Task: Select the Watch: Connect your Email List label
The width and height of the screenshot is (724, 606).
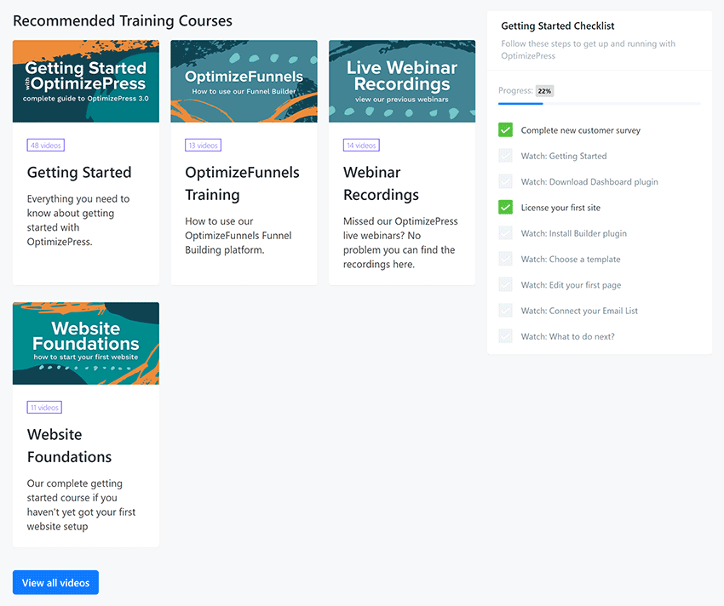Action: (x=579, y=311)
